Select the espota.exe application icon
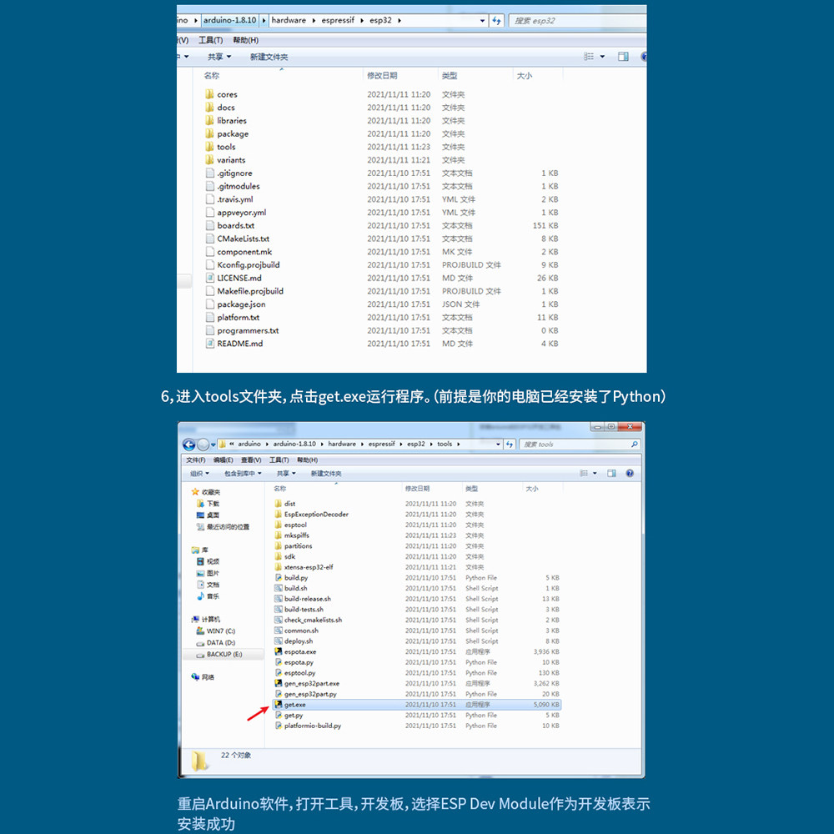The height and width of the screenshot is (834, 834). point(279,651)
